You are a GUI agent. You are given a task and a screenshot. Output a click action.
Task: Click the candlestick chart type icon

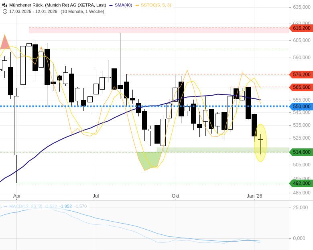click(x=5, y=5)
